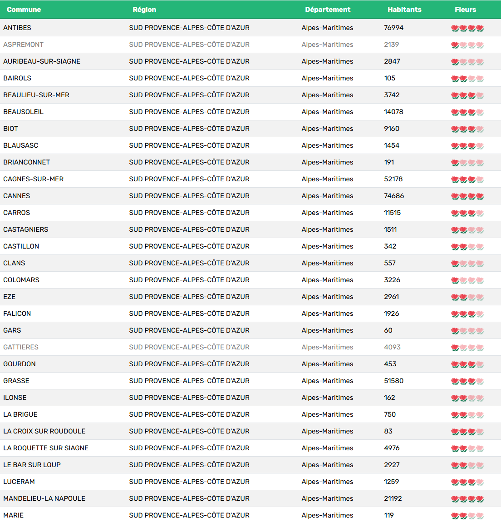Viewport: 501px width, 523px height.
Task: Click the flower rating icons for ASPREMONT
Action: click(467, 45)
